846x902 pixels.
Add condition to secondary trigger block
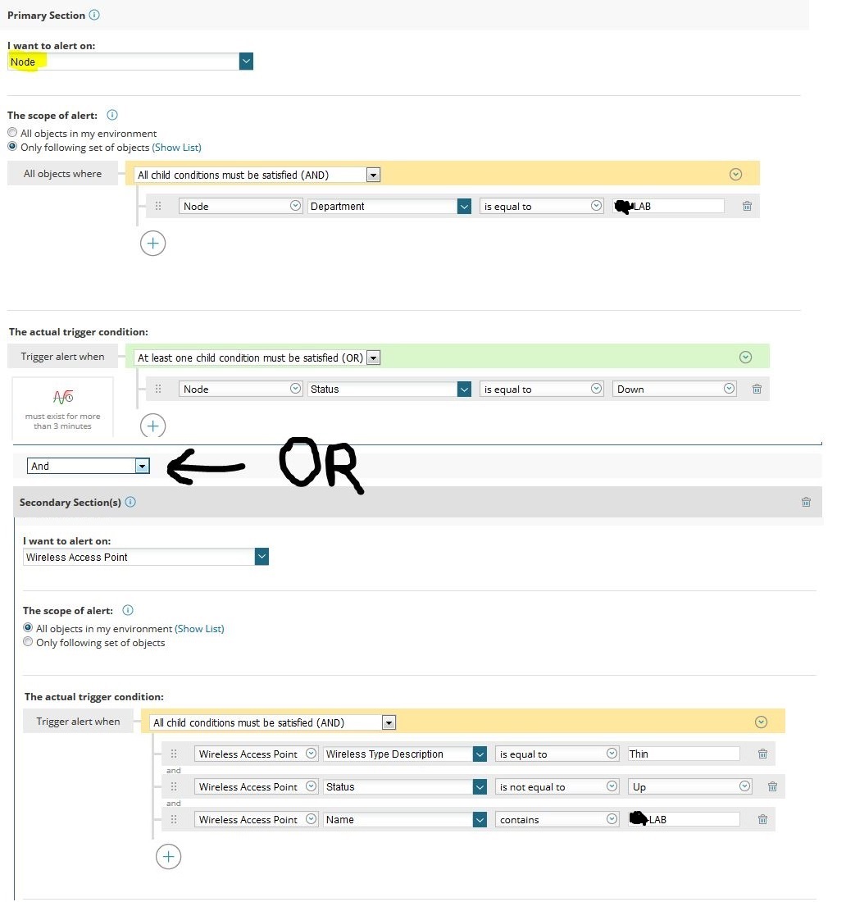pyautogui.click(x=168, y=856)
